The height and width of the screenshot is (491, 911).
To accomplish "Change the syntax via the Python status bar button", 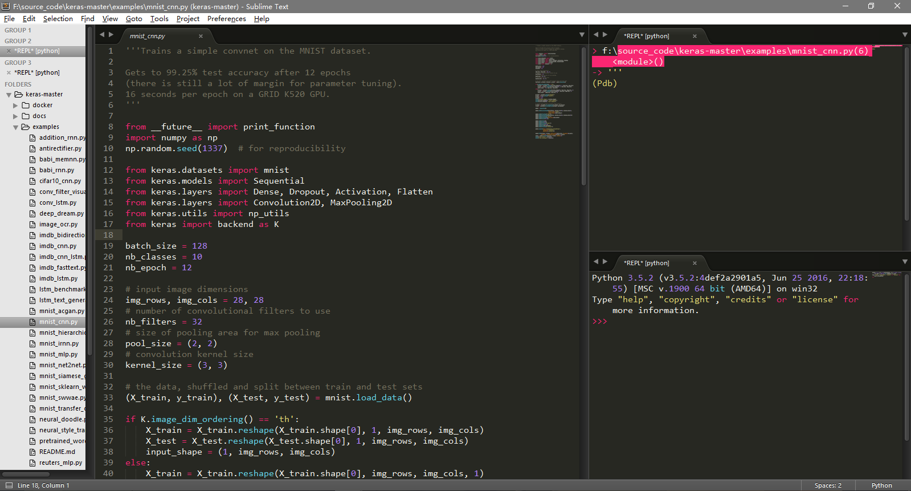I will pos(881,485).
